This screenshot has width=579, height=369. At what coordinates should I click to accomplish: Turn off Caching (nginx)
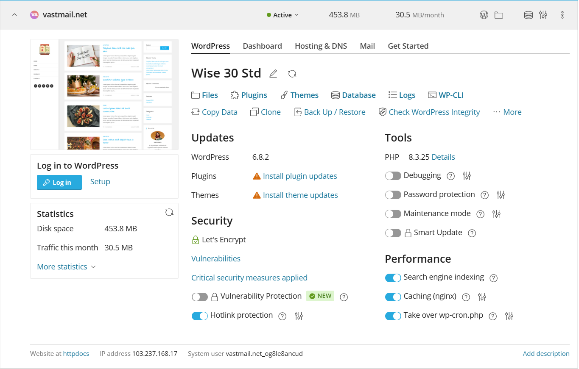(x=393, y=297)
